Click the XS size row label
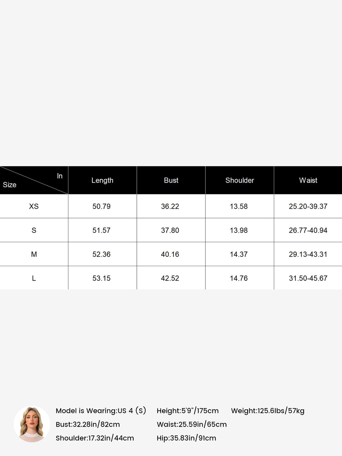 pyautogui.click(x=34, y=206)
